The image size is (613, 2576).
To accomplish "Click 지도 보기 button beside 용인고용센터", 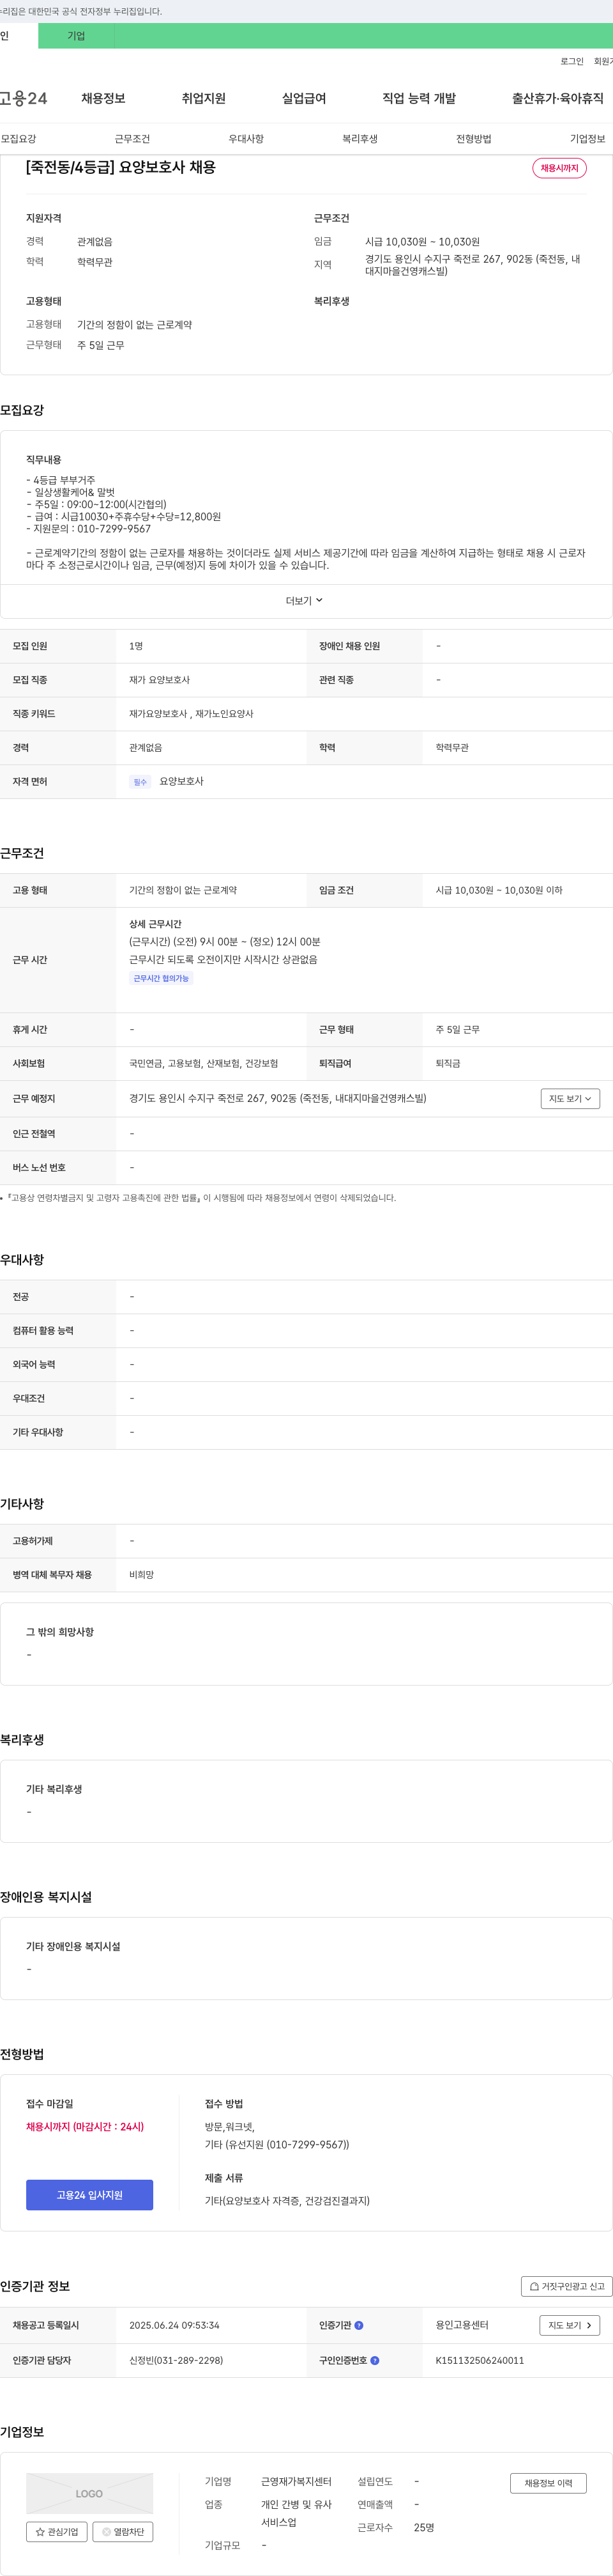I will (x=570, y=2325).
